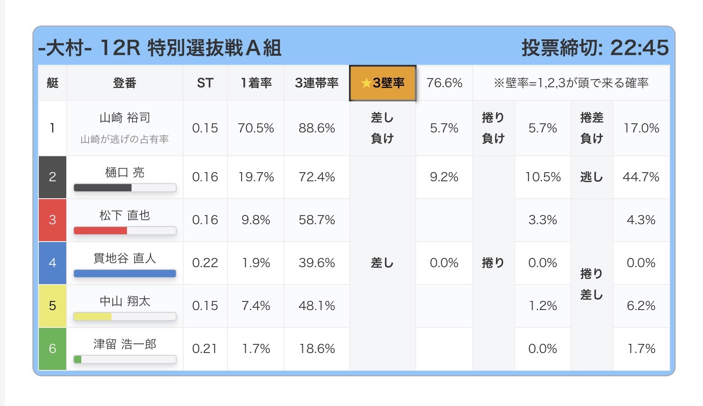The image size is (703, 406).
Task: Click the 3連帯率 column header
Action: point(317,83)
